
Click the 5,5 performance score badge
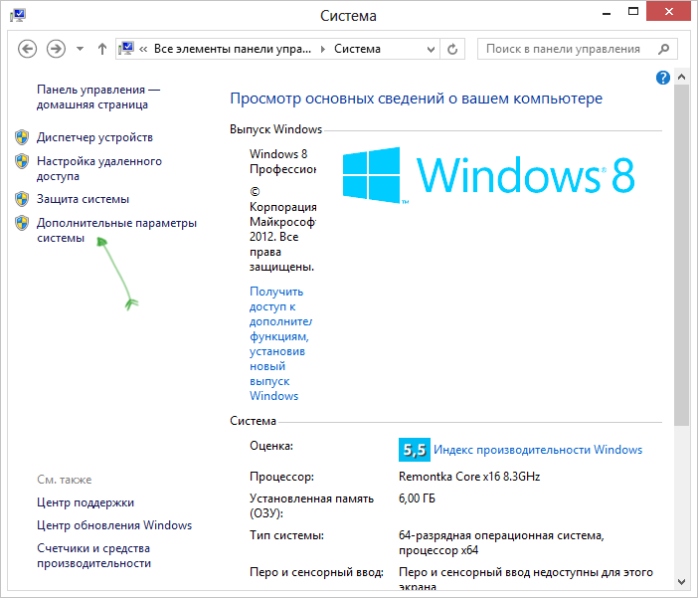(415, 450)
